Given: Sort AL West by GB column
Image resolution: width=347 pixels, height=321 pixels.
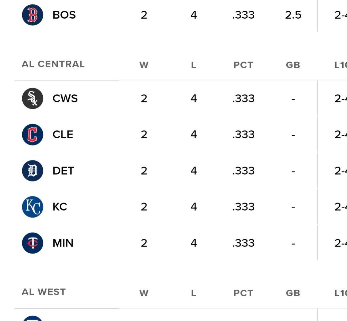Looking at the screenshot, I should point(293,293).
